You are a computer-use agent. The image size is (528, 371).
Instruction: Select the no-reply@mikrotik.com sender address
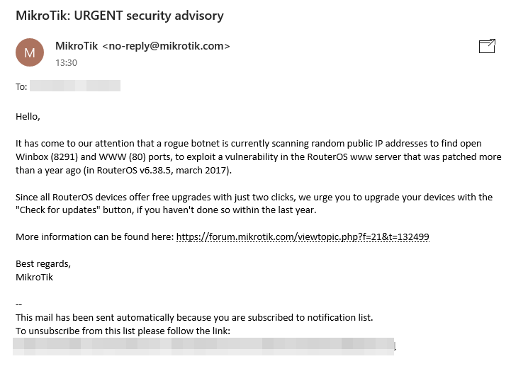167,46
